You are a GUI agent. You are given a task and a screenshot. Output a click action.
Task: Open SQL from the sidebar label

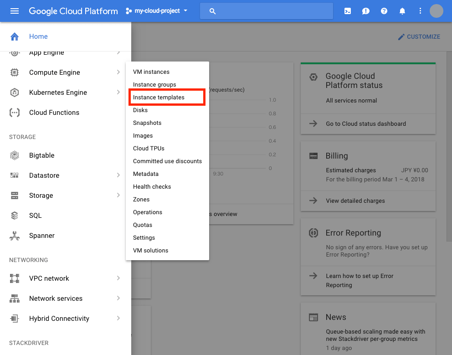[36, 216]
